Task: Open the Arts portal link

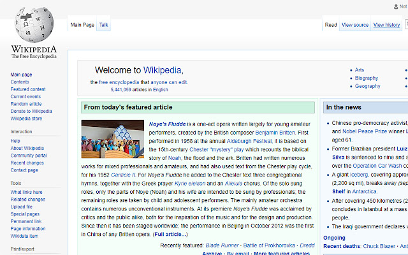Action: tap(360, 69)
